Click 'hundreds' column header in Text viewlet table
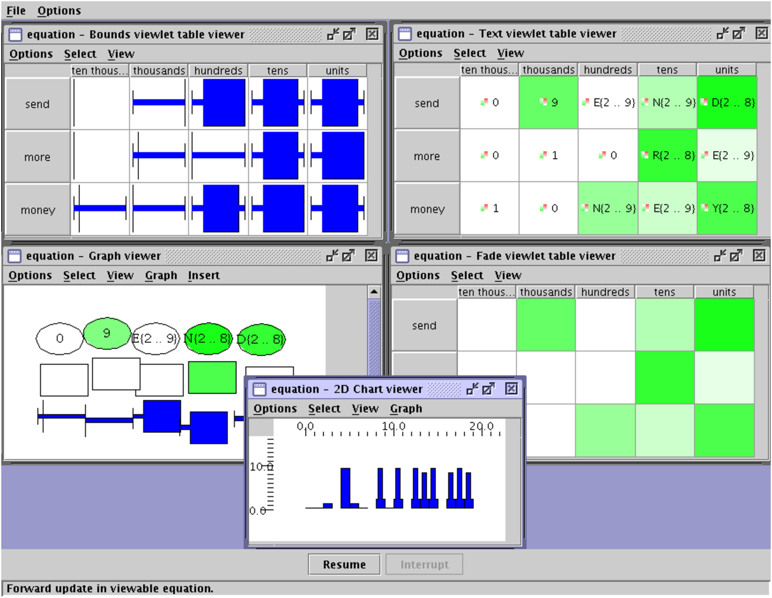This screenshot has height=598, width=772. pyautogui.click(x=607, y=70)
